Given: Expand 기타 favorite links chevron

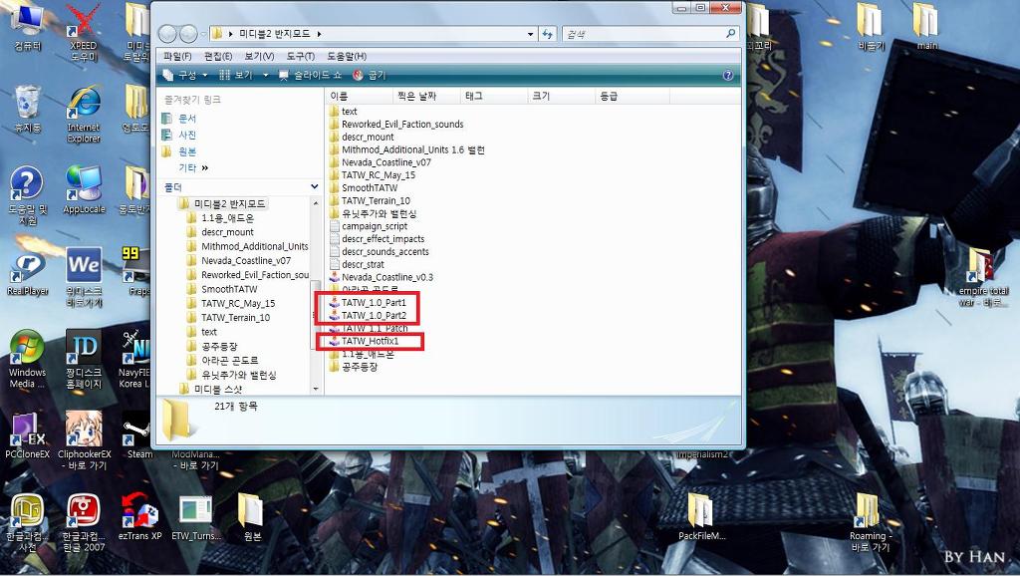Looking at the screenshot, I should click(x=205, y=168).
